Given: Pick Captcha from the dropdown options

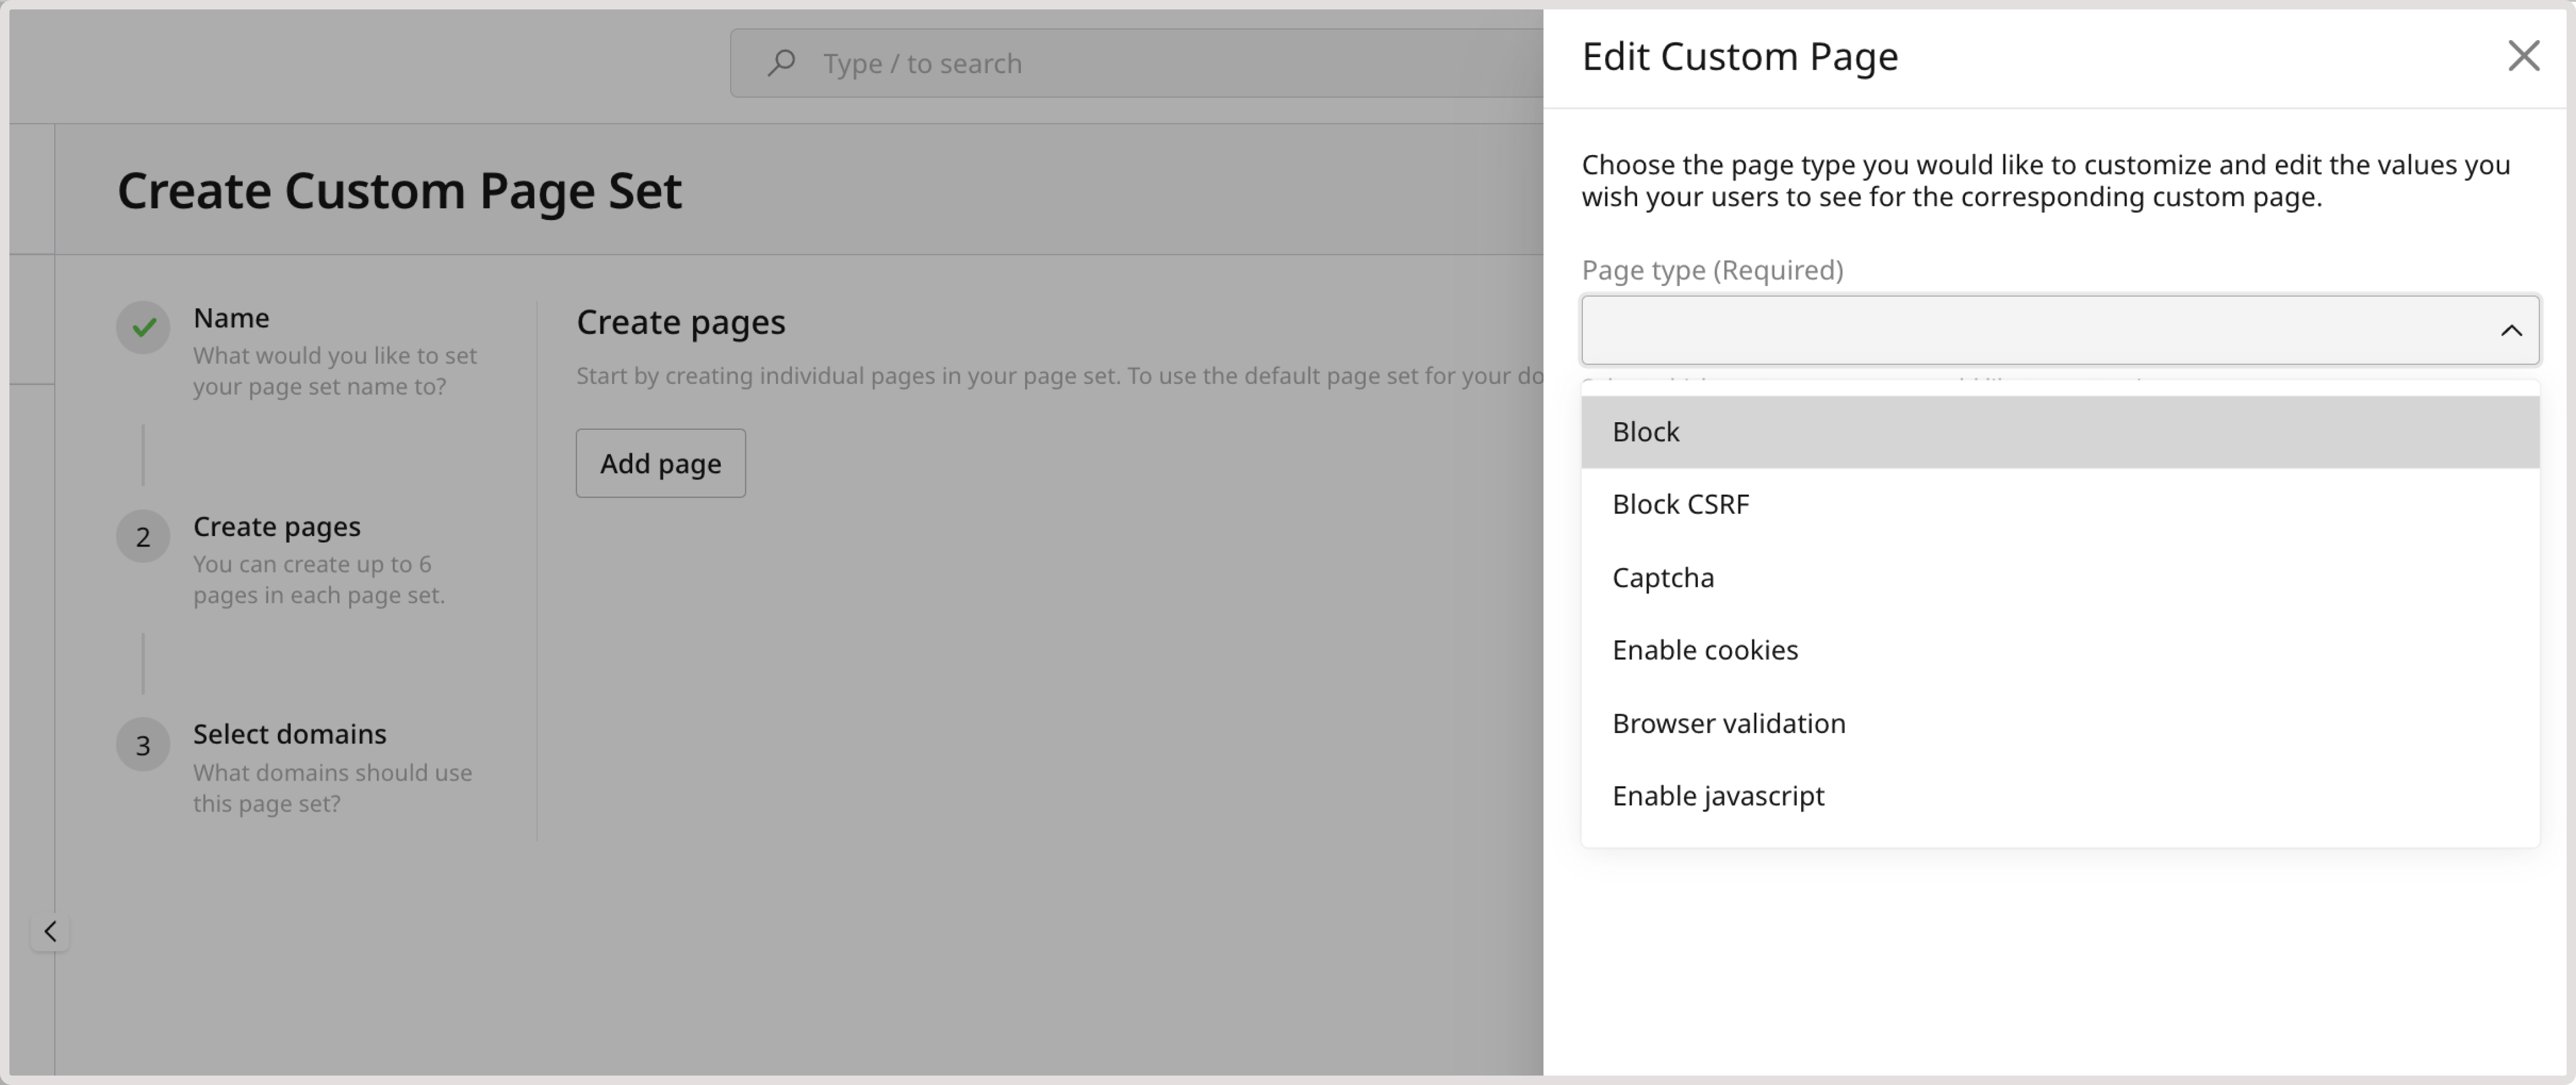Looking at the screenshot, I should pyautogui.click(x=1662, y=577).
